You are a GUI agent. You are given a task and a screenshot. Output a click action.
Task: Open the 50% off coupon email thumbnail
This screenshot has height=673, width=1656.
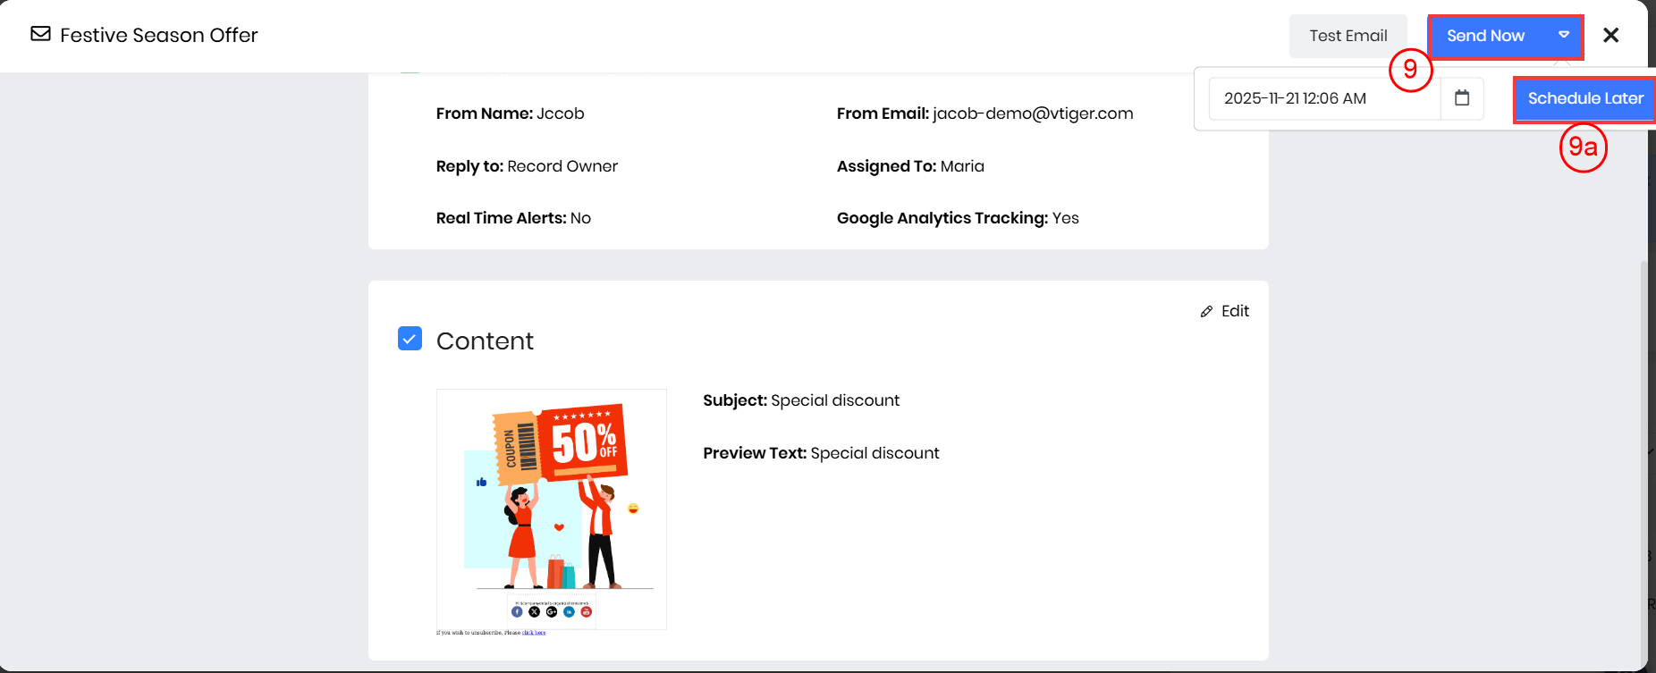point(551,501)
